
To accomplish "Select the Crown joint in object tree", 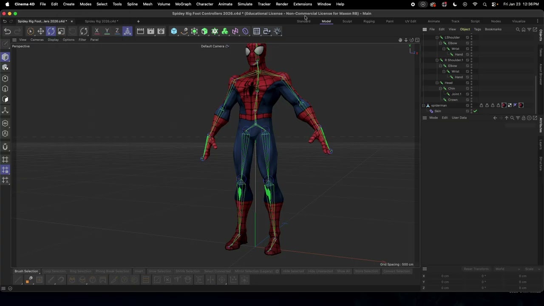I will pyautogui.click(x=453, y=100).
